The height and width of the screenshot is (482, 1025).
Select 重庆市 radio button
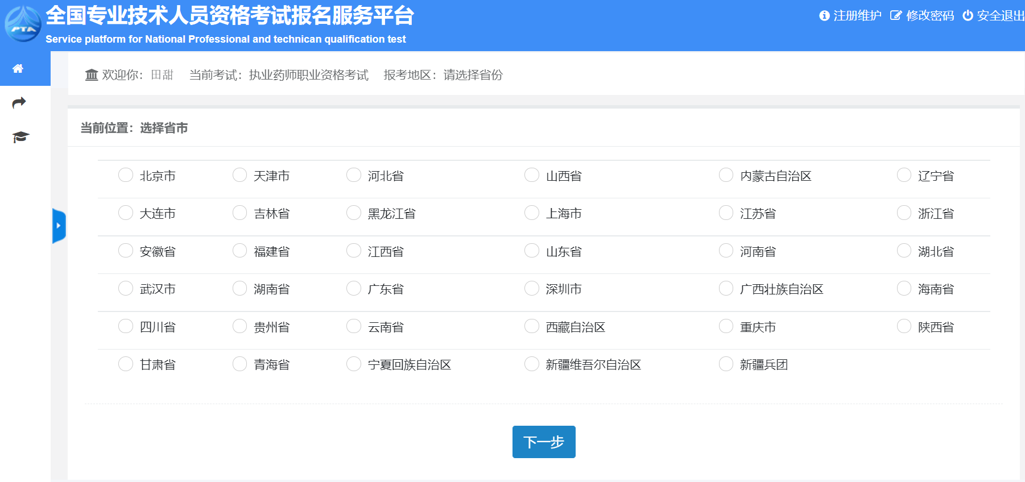726,326
